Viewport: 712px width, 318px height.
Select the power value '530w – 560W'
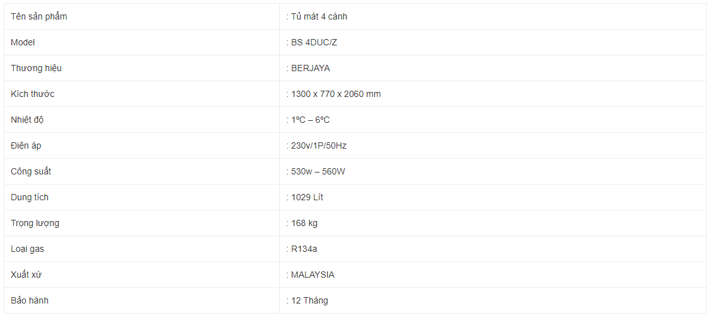point(318,172)
